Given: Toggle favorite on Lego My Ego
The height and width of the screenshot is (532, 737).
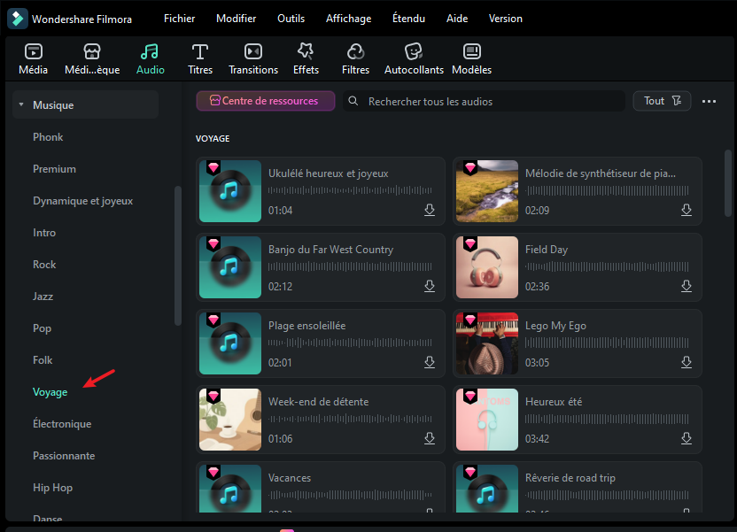Looking at the screenshot, I should (x=469, y=320).
